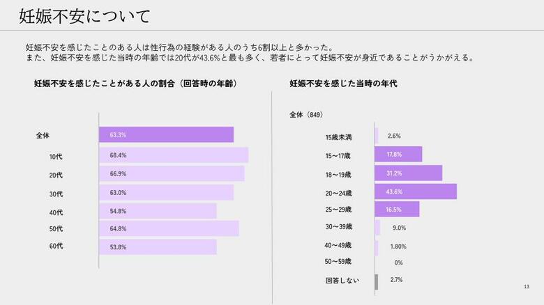Select the 40代 54.8% bar

(x=158, y=211)
